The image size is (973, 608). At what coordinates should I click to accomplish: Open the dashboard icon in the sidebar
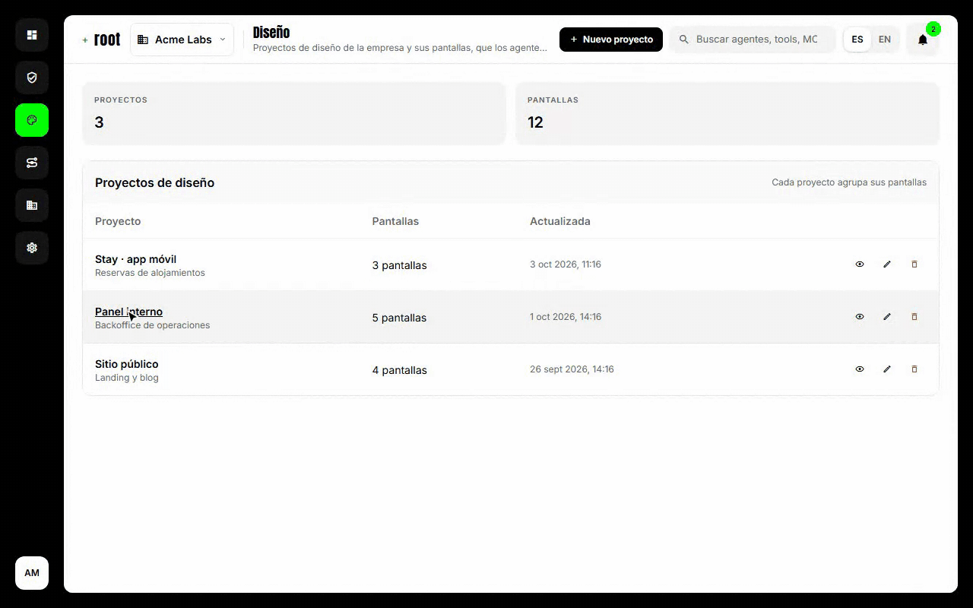point(32,35)
